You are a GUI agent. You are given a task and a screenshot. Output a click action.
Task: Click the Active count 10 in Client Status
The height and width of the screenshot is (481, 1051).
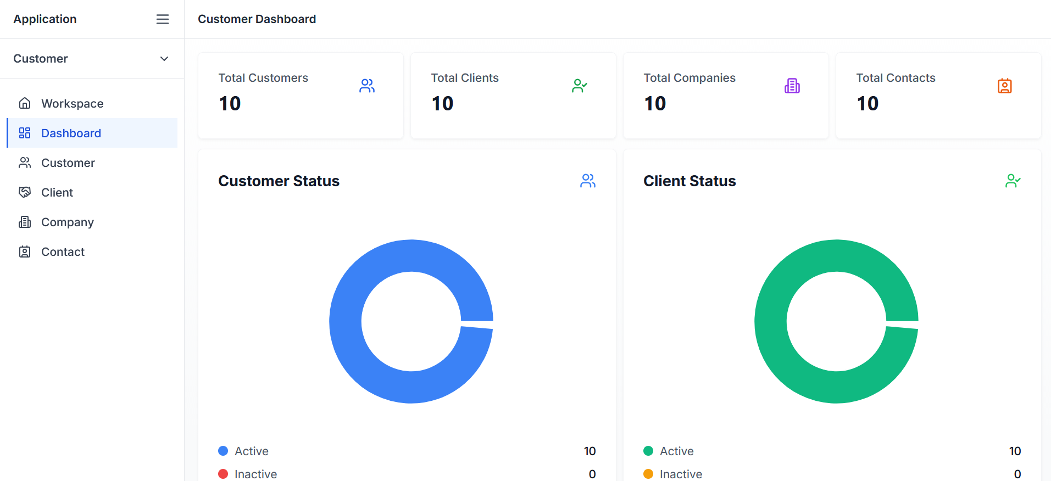(1015, 451)
